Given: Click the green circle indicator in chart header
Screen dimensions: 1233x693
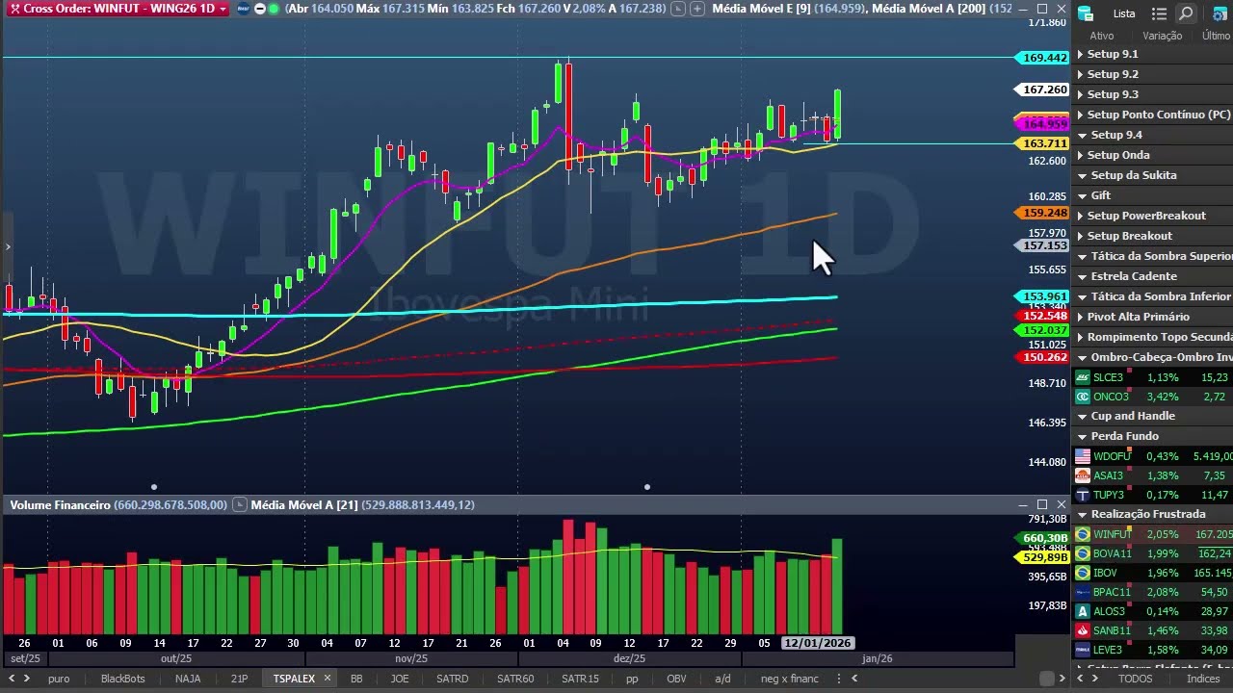Looking at the screenshot, I should (x=275, y=9).
